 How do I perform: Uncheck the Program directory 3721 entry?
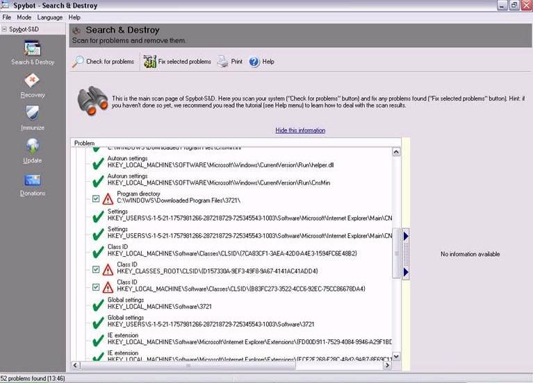pos(96,198)
